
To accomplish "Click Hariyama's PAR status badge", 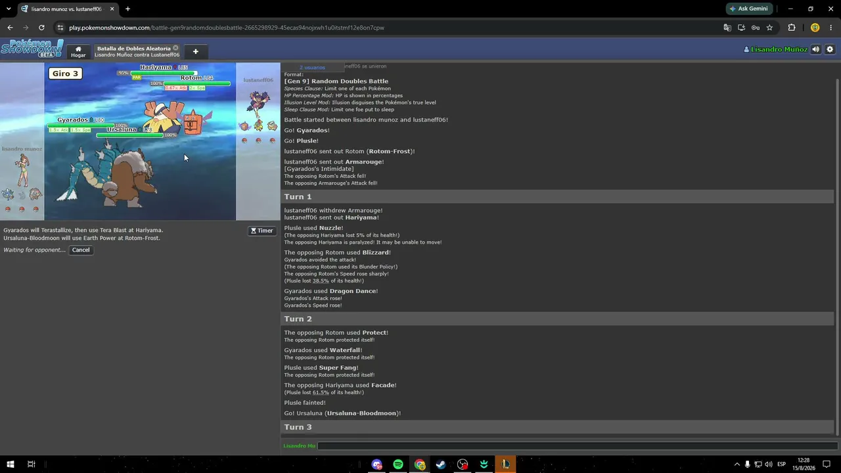I will [137, 78].
